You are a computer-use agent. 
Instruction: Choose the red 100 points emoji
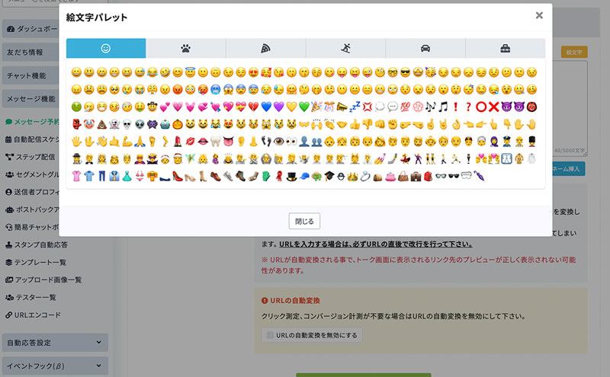(406, 107)
